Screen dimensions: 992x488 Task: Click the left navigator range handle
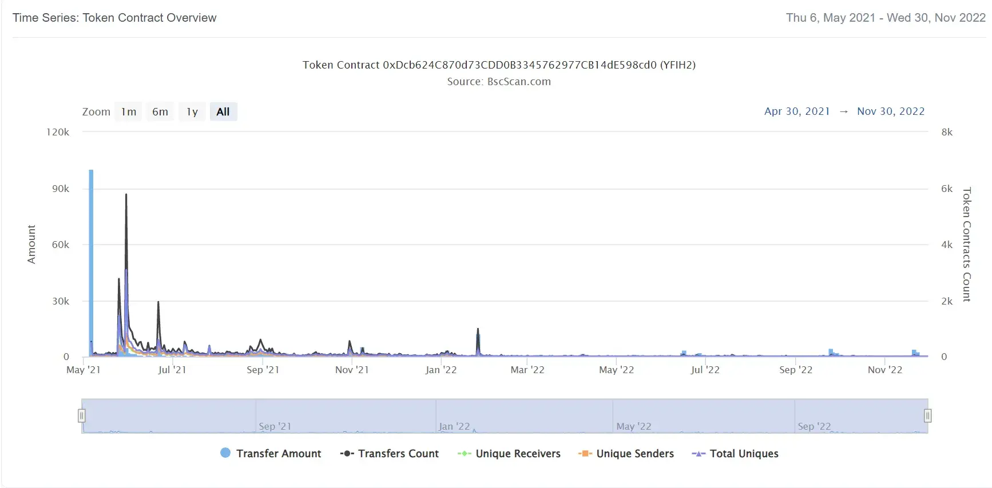pos(82,415)
